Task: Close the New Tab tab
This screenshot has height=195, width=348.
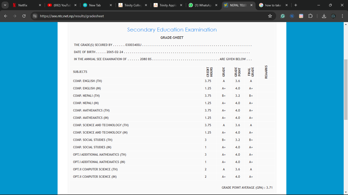Action: pyautogui.click(x=111, y=5)
